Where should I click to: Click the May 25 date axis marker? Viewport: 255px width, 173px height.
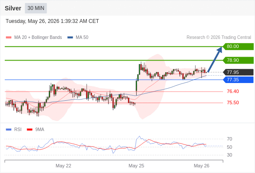[x=136, y=166]
